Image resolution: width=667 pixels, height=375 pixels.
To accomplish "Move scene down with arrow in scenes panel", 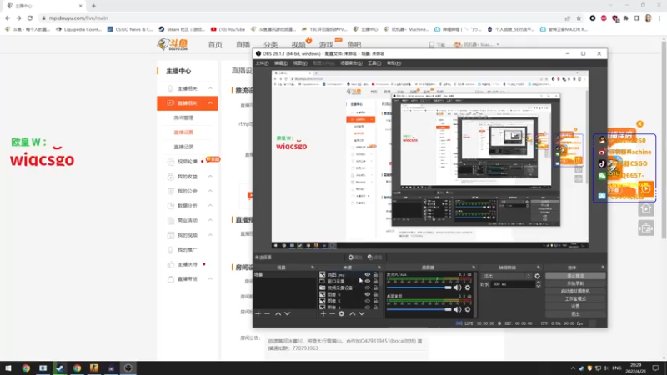I will pyautogui.click(x=287, y=314).
